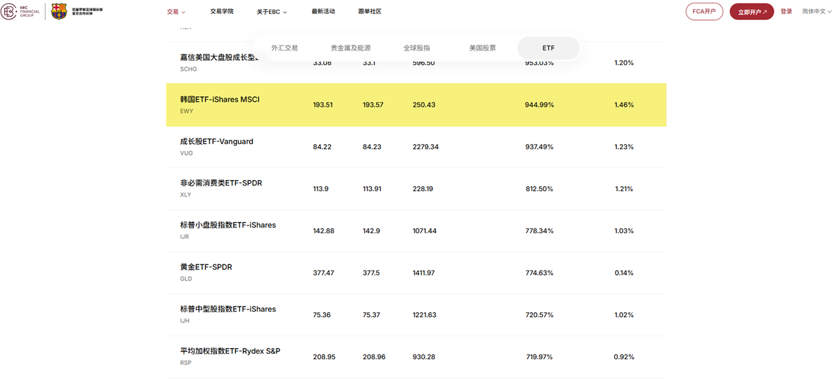Click the 1.46% value in EWY row
This screenshot has width=832, height=380.
(x=624, y=105)
